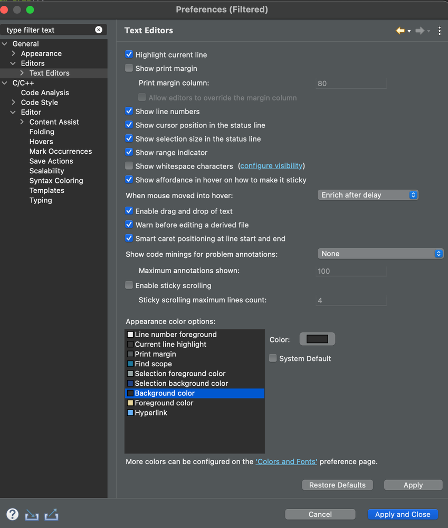Click the forward navigation arrow icon
The height and width of the screenshot is (528, 448).
(x=420, y=31)
